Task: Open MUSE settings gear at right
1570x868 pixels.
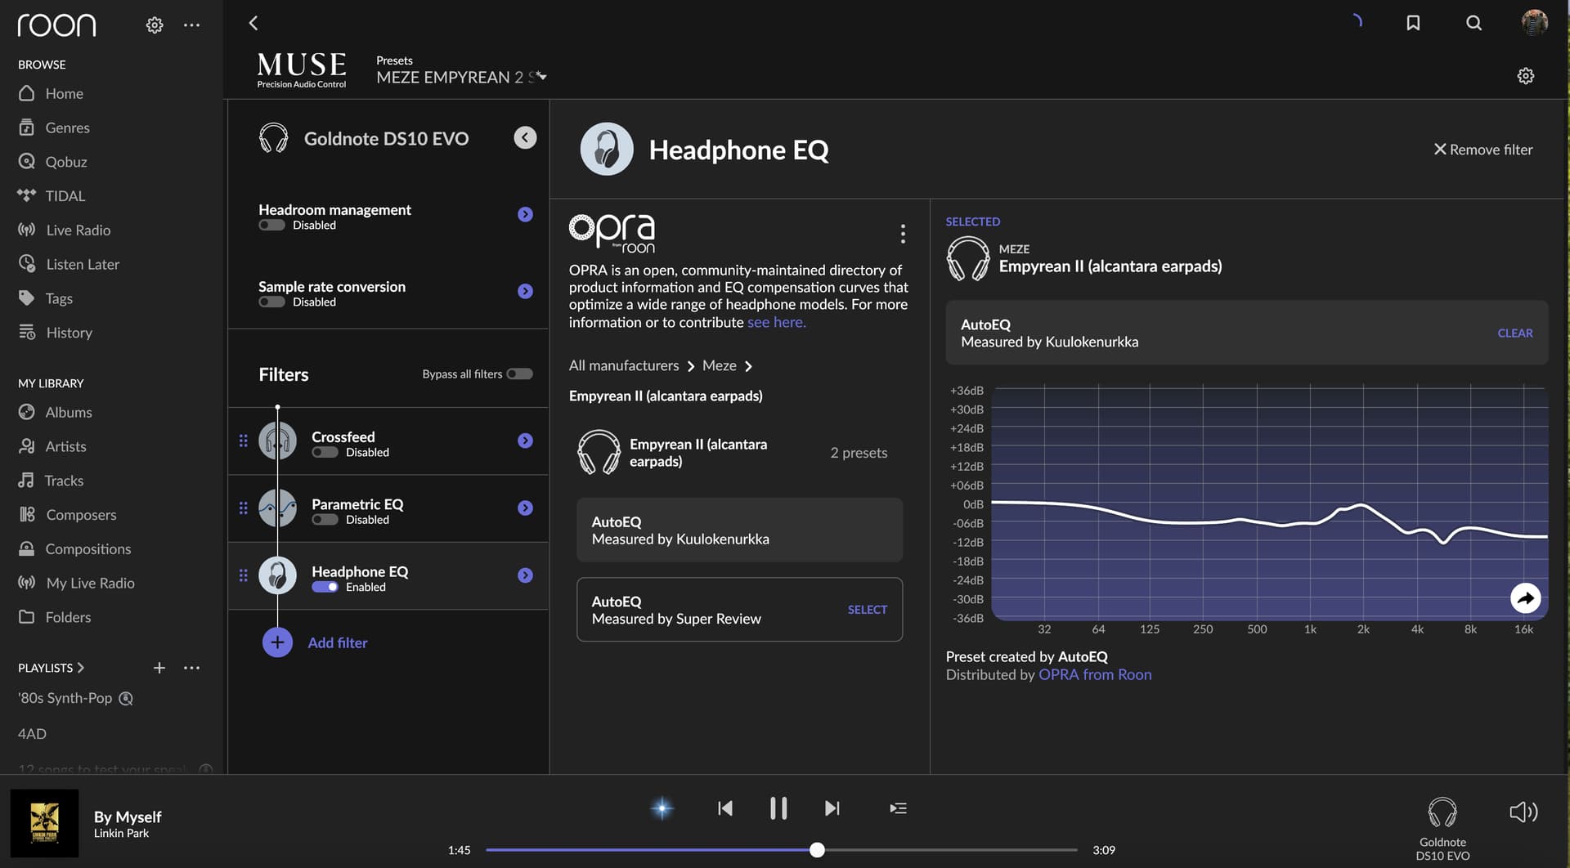Action: (1525, 76)
